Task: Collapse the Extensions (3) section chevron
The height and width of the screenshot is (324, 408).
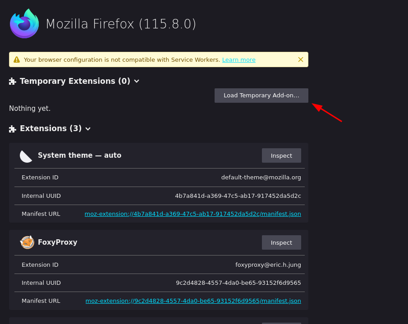Action: [88, 129]
